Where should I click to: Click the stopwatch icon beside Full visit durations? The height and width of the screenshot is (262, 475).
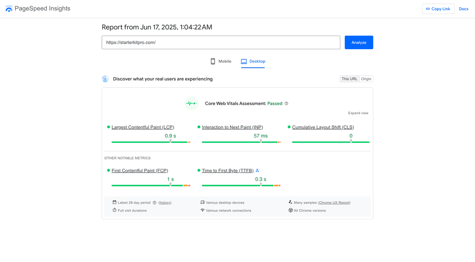tap(114, 210)
